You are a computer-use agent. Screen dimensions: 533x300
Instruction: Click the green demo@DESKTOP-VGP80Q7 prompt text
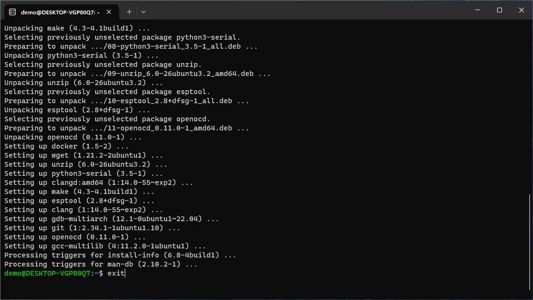pyautogui.click(x=48, y=273)
